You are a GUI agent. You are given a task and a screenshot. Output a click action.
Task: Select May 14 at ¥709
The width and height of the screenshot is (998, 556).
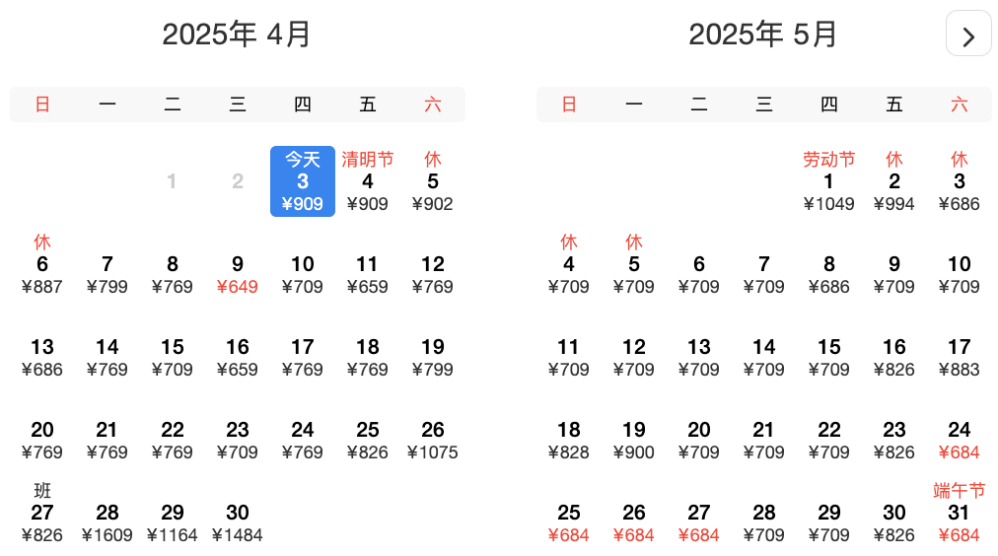coord(763,358)
